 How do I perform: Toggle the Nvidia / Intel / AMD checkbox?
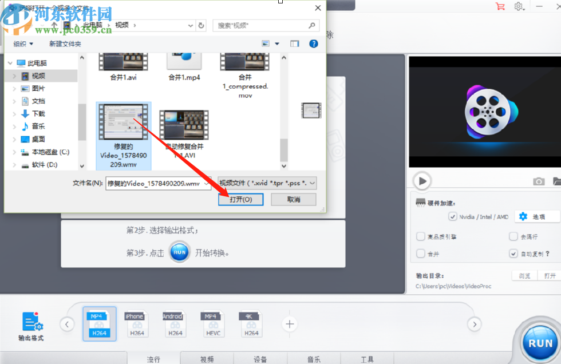coord(453,217)
